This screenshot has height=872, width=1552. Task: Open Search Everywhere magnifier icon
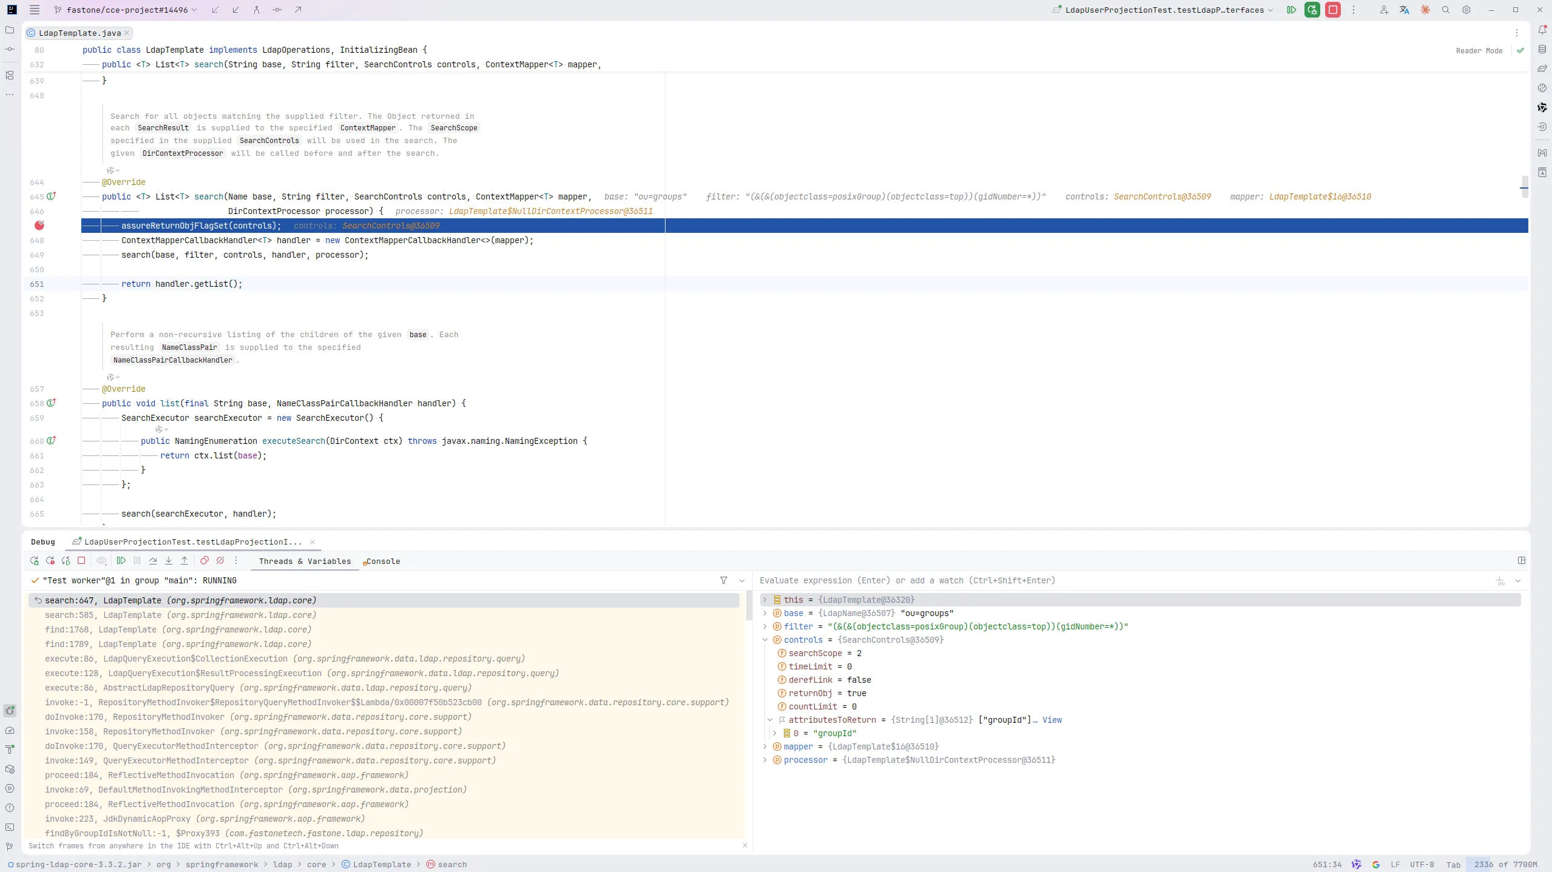tap(1446, 10)
